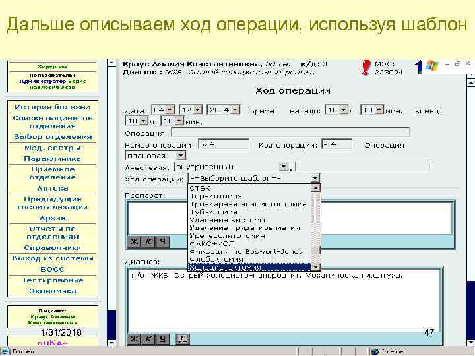This screenshot has height=356, width=475.
Task: Click the Операция text input field
Action: click(290, 133)
